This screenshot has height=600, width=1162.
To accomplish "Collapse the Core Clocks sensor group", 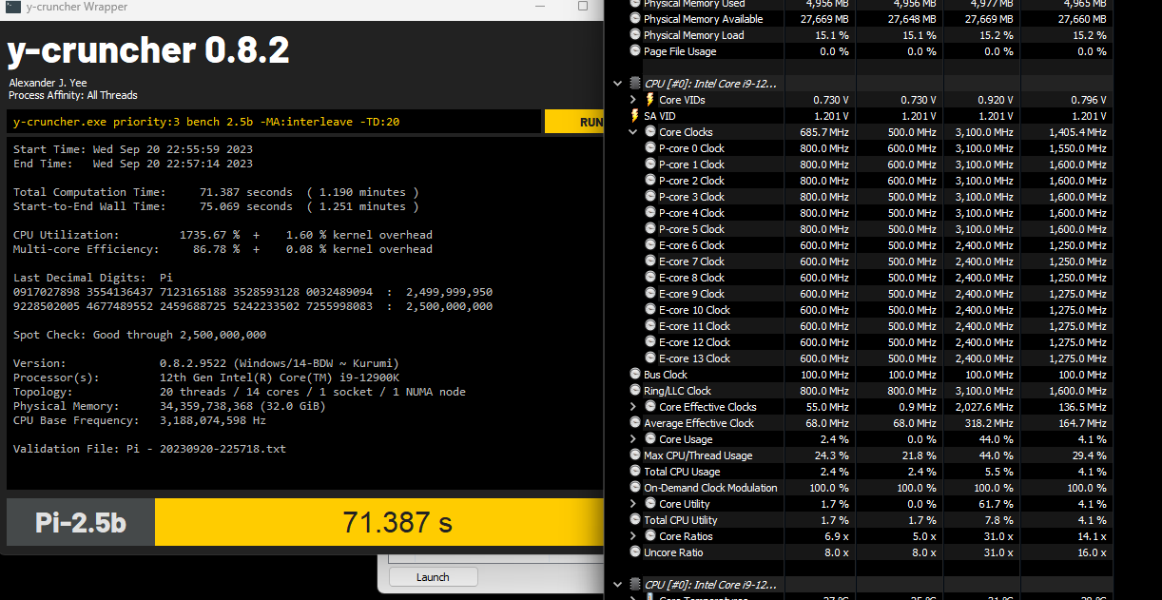I will (634, 132).
